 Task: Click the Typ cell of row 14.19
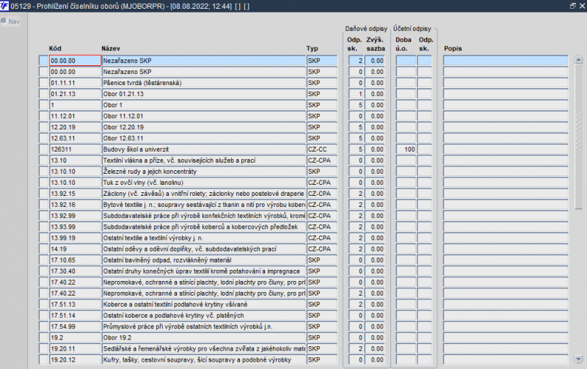[321, 249]
